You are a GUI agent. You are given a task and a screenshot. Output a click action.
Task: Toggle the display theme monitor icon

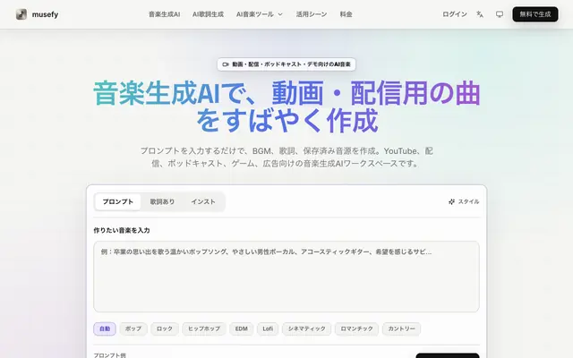[500, 14]
